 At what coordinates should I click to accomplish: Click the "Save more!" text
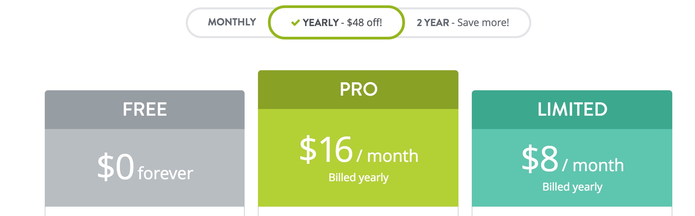point(483,22)
